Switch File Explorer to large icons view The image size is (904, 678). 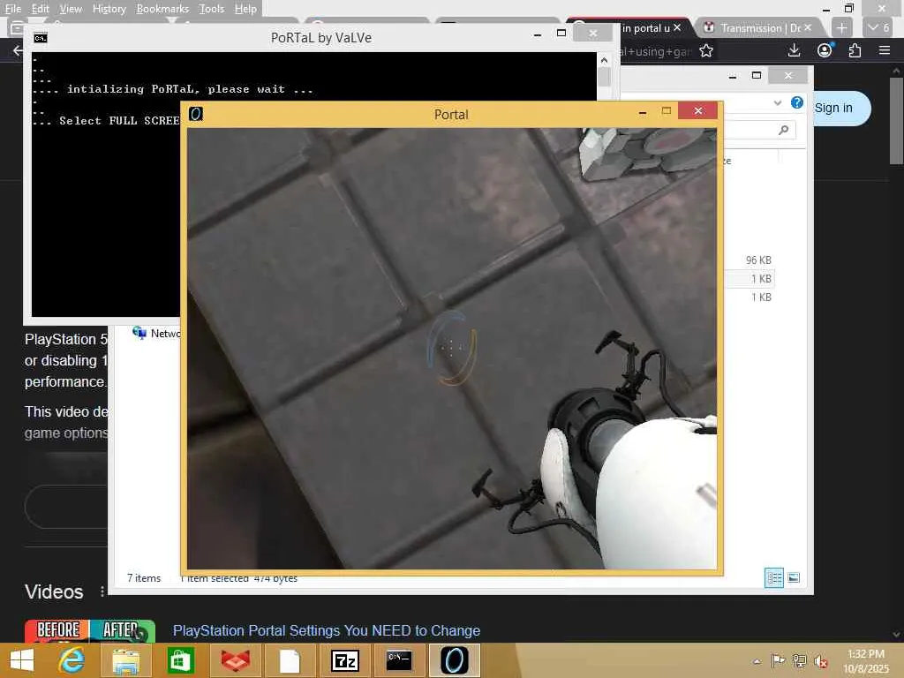(x=794, y=577)
